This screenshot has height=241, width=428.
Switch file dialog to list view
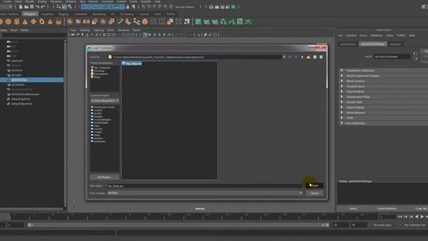pyautogui.click(x=315, y=57)
